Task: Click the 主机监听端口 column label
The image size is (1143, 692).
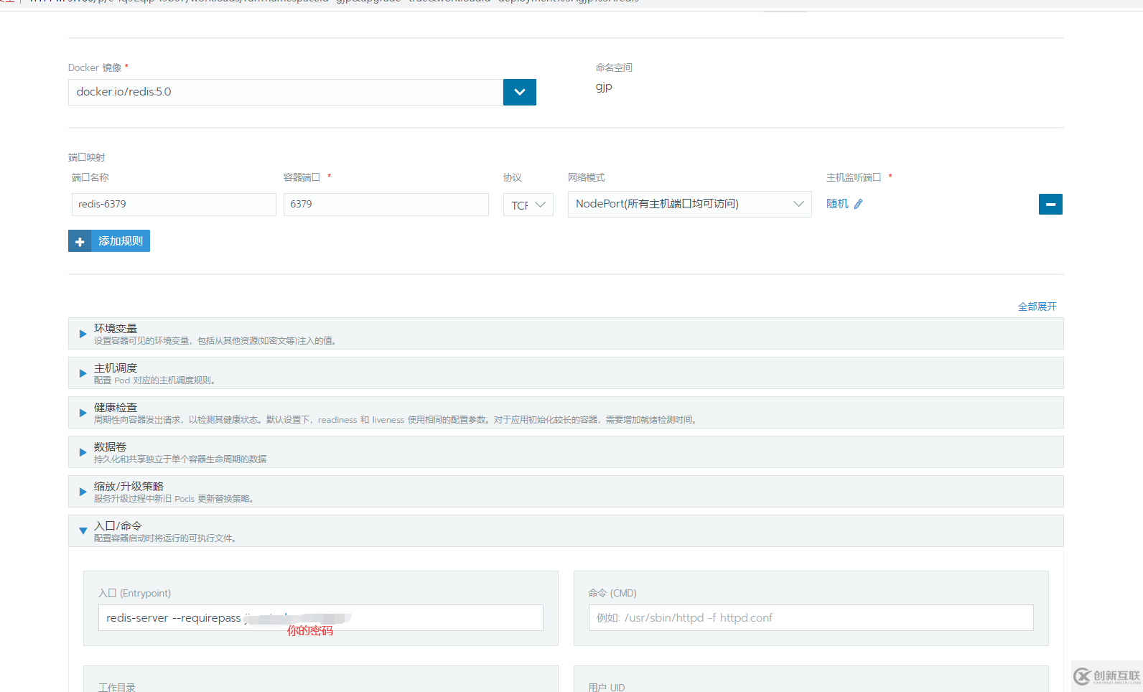Action: (x=854, y=177)
